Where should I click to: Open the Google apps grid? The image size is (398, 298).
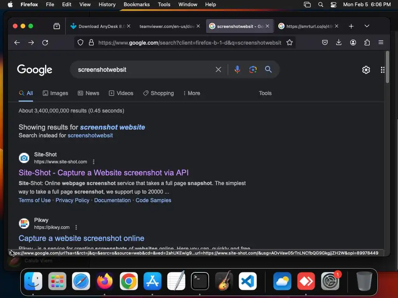pyautogui.click(x=382, y=70)
